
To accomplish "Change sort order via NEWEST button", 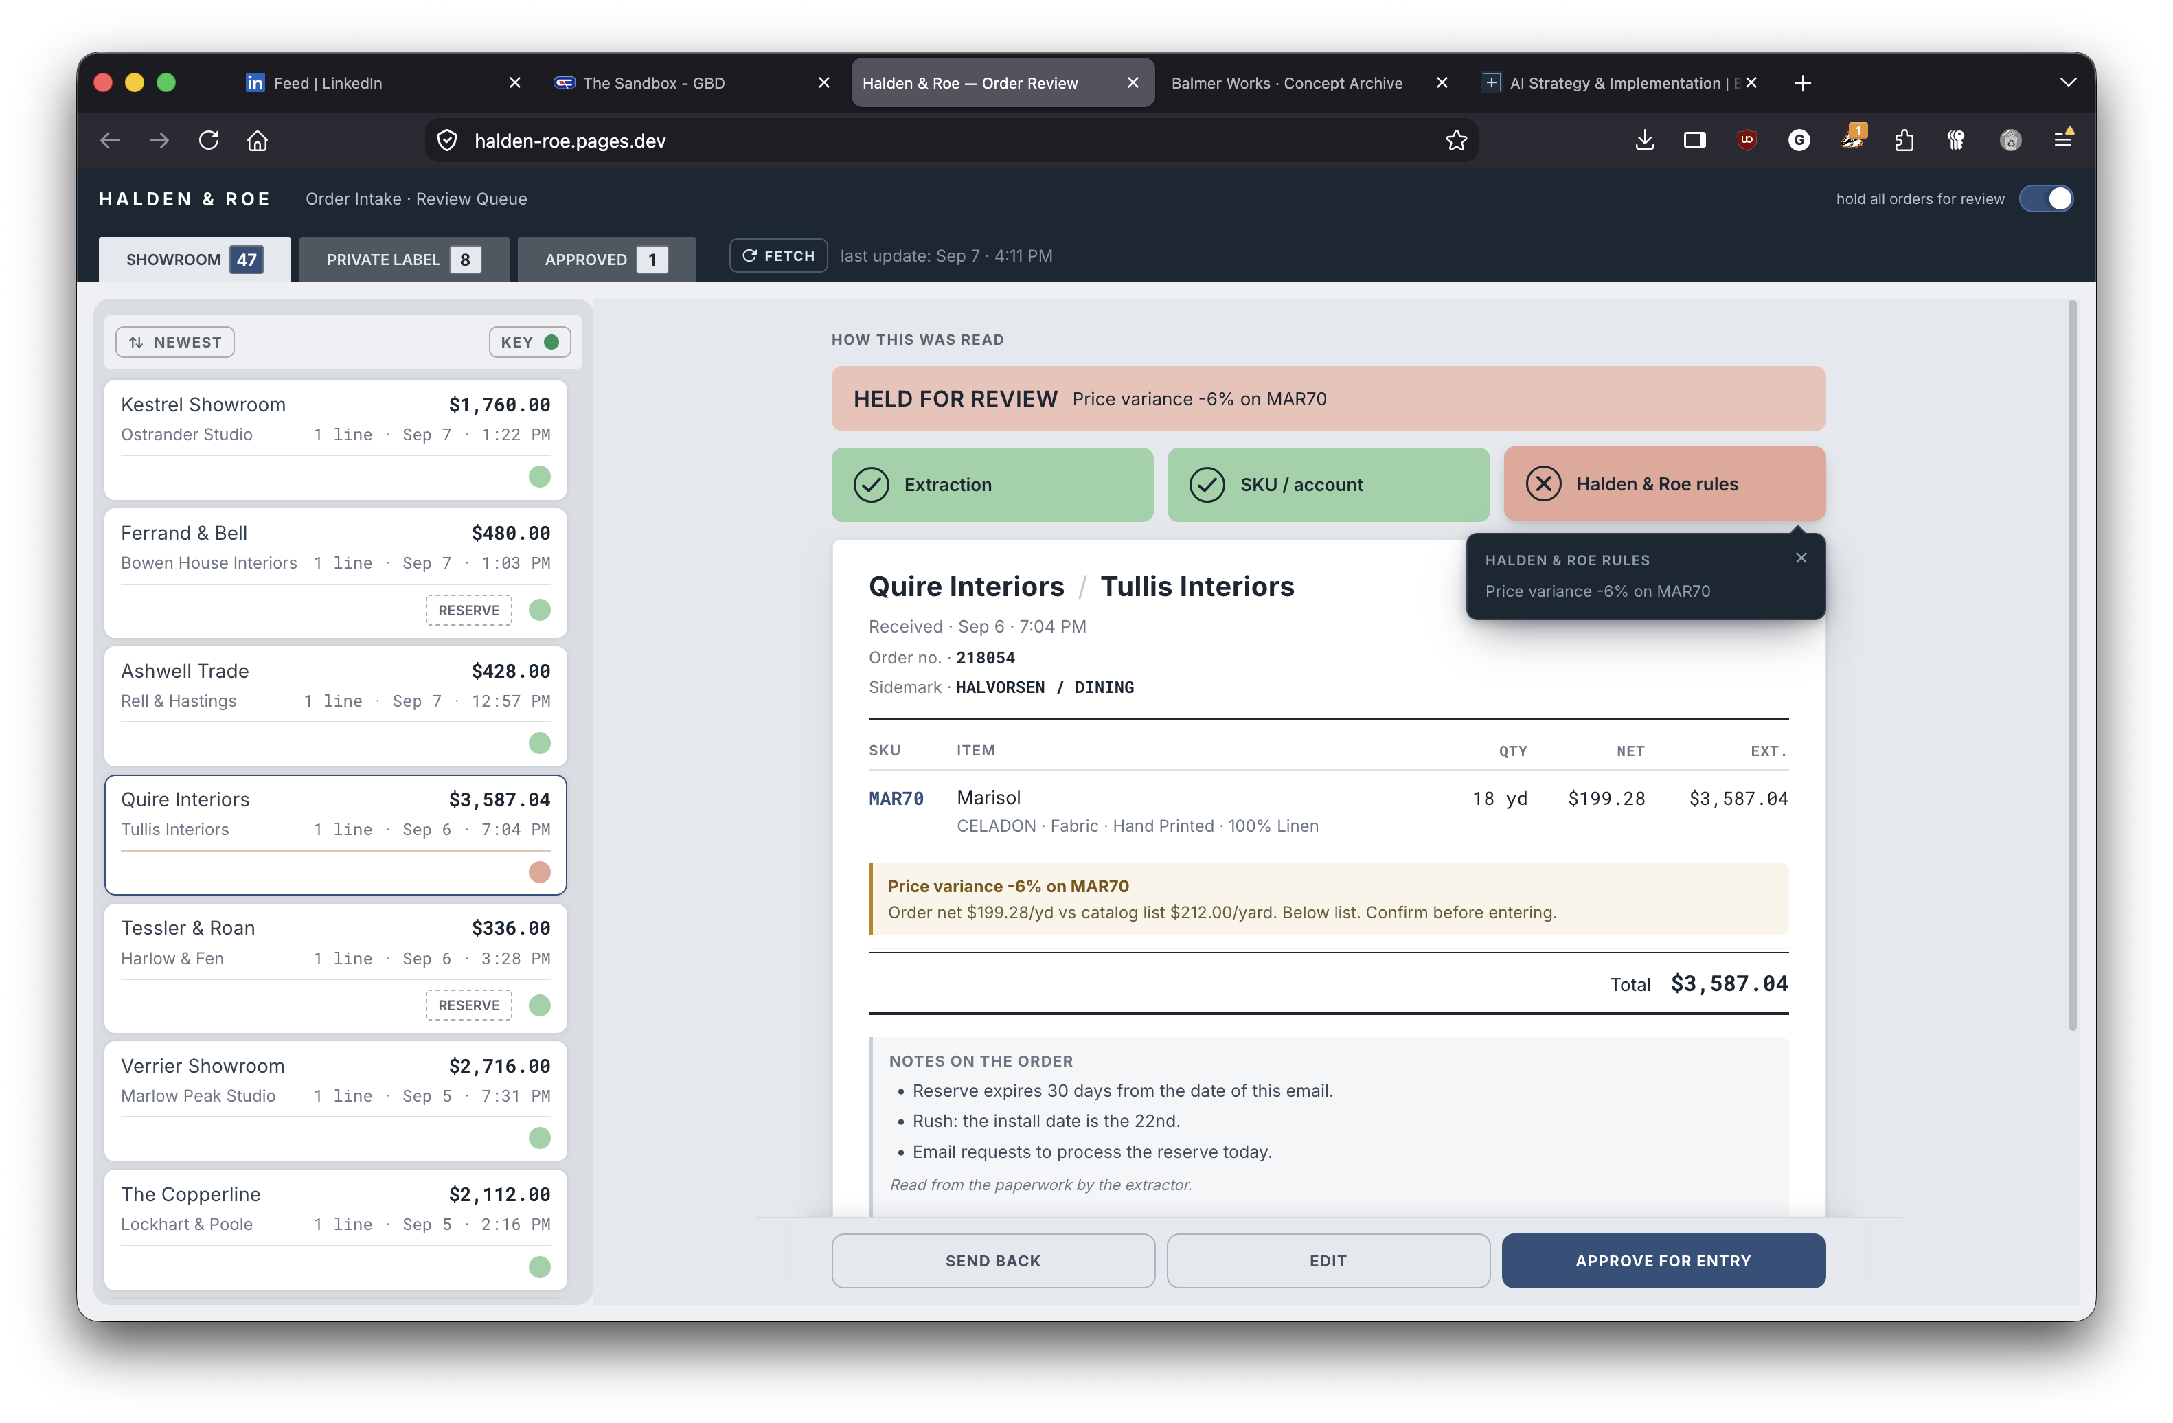I will point(175,342).
